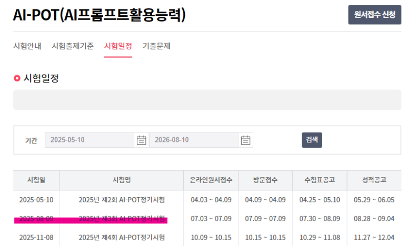Image resolution: width=407 pixels, height=246 pixels.
Task: Click visit registration dates 07.09 ~ 07.09
Action: [x=265, y=219]
